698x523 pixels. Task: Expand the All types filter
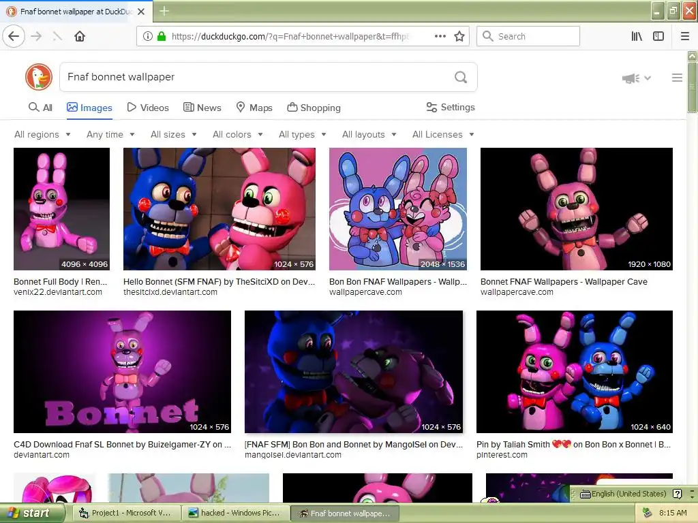pyautogui.click(x=302, y=134)
